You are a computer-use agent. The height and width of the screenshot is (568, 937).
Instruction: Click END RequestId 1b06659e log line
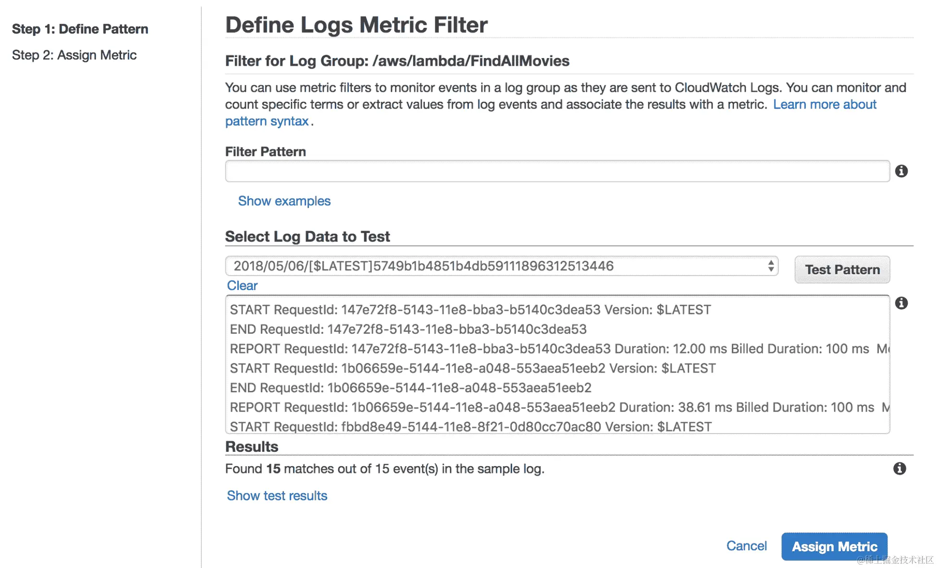coord(410,387)
